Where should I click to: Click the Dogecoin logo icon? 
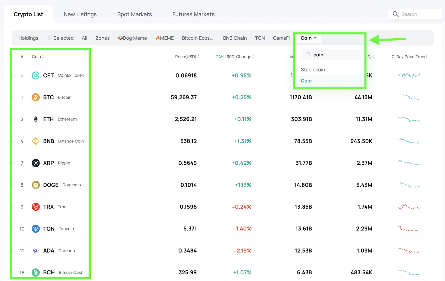pos(36,185)
